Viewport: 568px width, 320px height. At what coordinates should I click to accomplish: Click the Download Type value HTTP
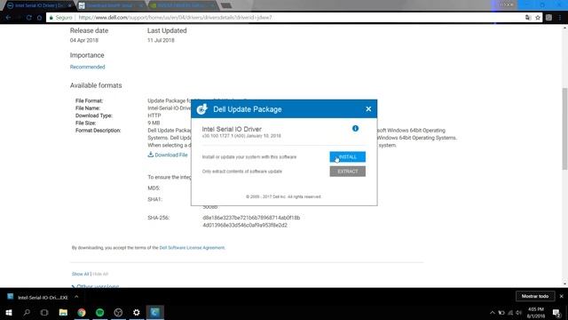coord(154,116)
